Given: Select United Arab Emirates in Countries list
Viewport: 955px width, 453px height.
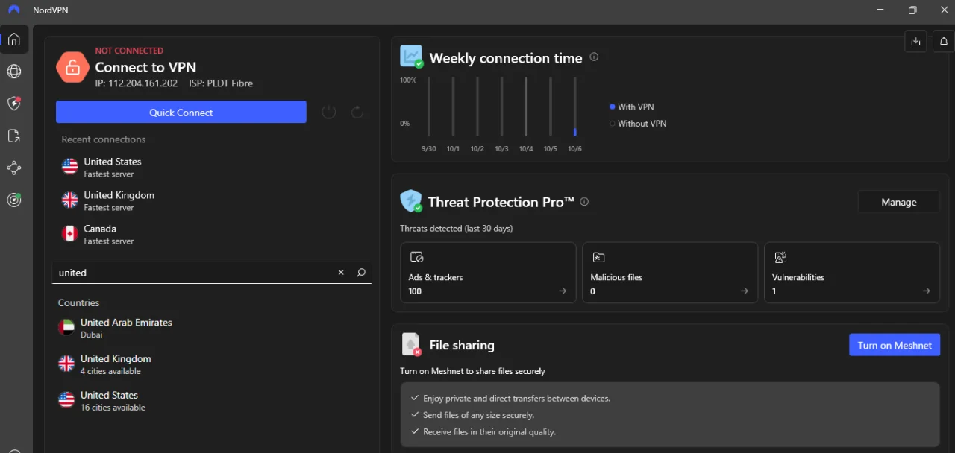Looking at the screenshot, I should pos(212,328).
